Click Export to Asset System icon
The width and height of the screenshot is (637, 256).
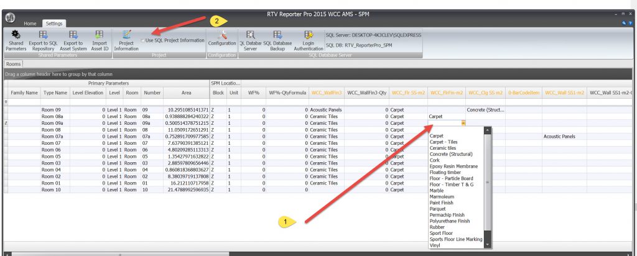(x=73, y=35)
